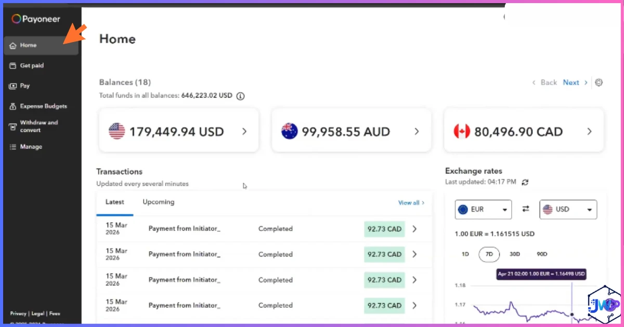Open Home in the sidebar
The width and height of the screenshot is (624, 327).
coord(41,46)
